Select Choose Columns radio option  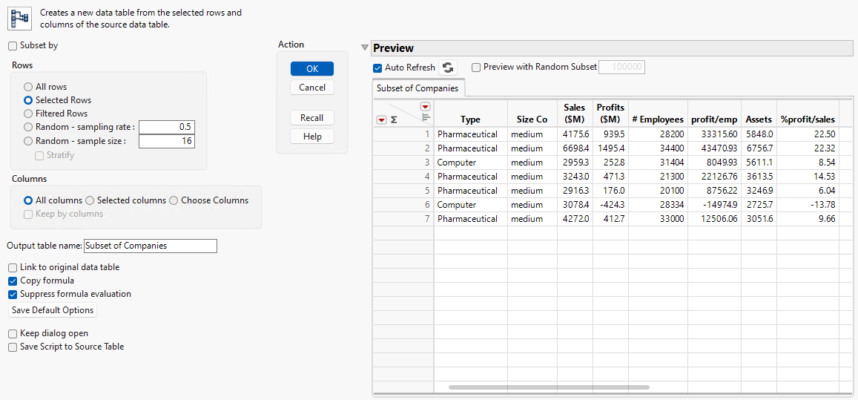(174, 200)
